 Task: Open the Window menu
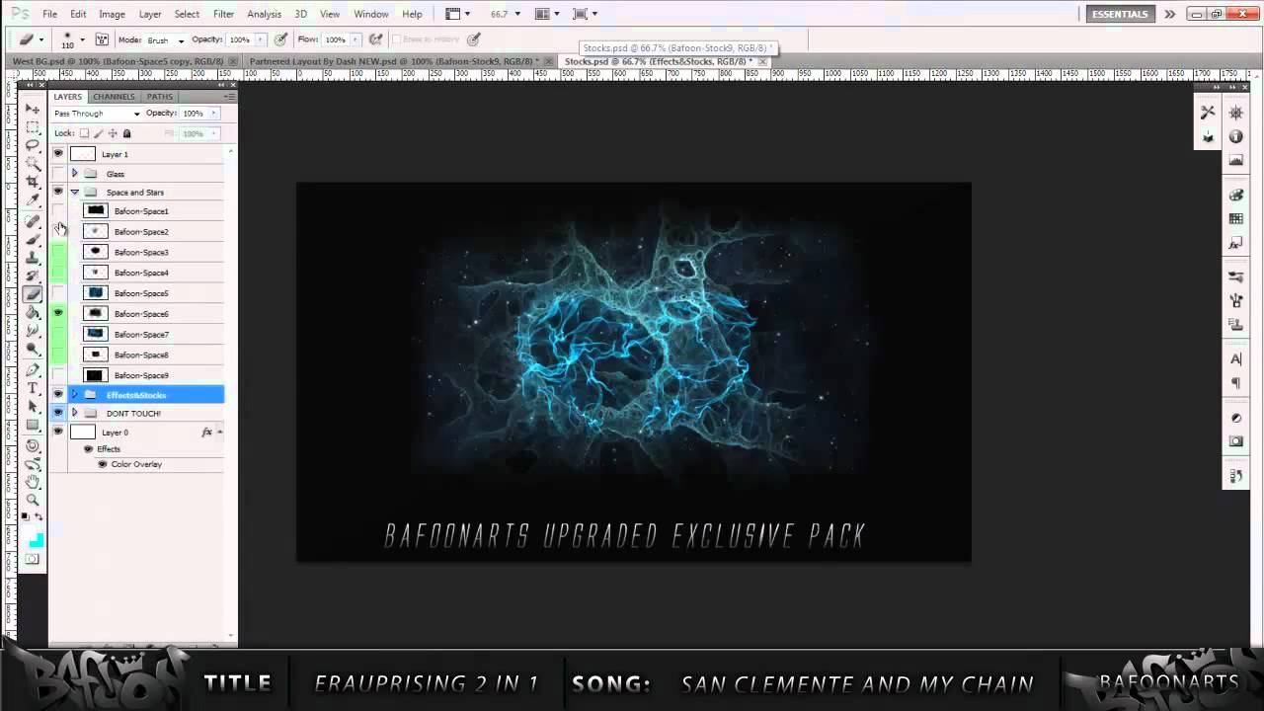click(371, 14)
